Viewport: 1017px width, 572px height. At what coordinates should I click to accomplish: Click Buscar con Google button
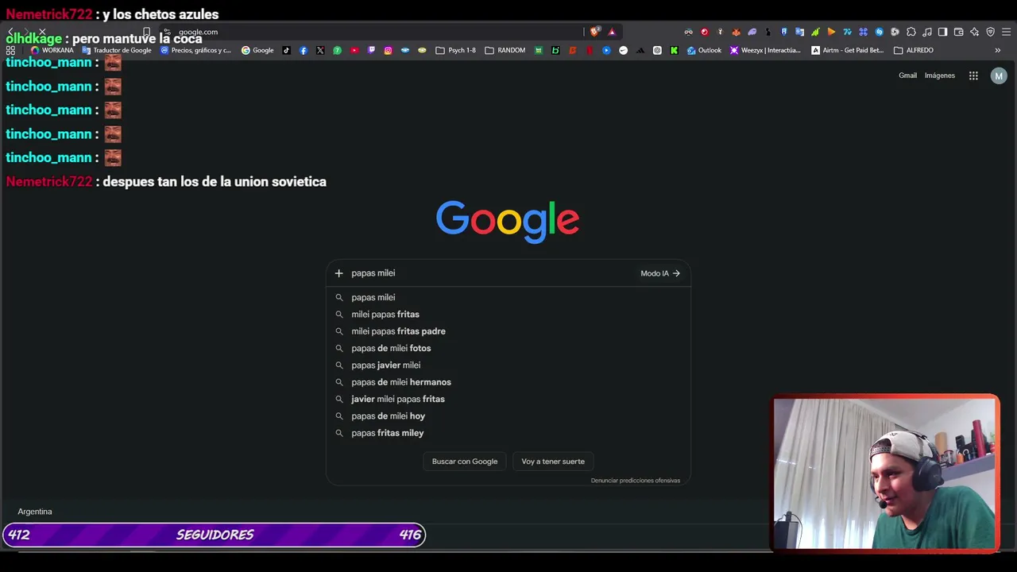465,462
